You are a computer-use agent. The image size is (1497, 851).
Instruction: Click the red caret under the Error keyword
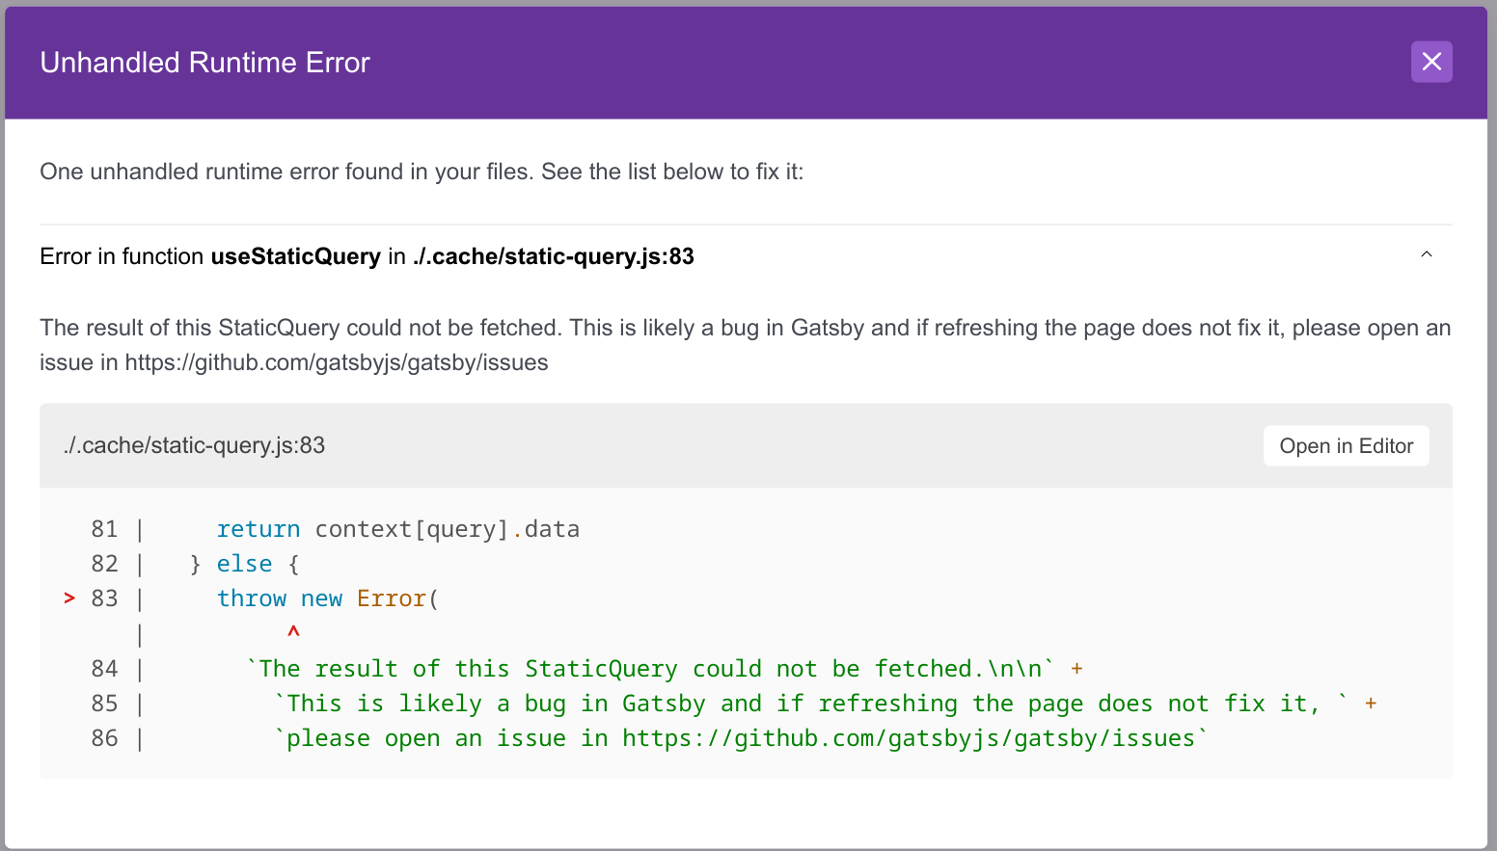point(292,633)
